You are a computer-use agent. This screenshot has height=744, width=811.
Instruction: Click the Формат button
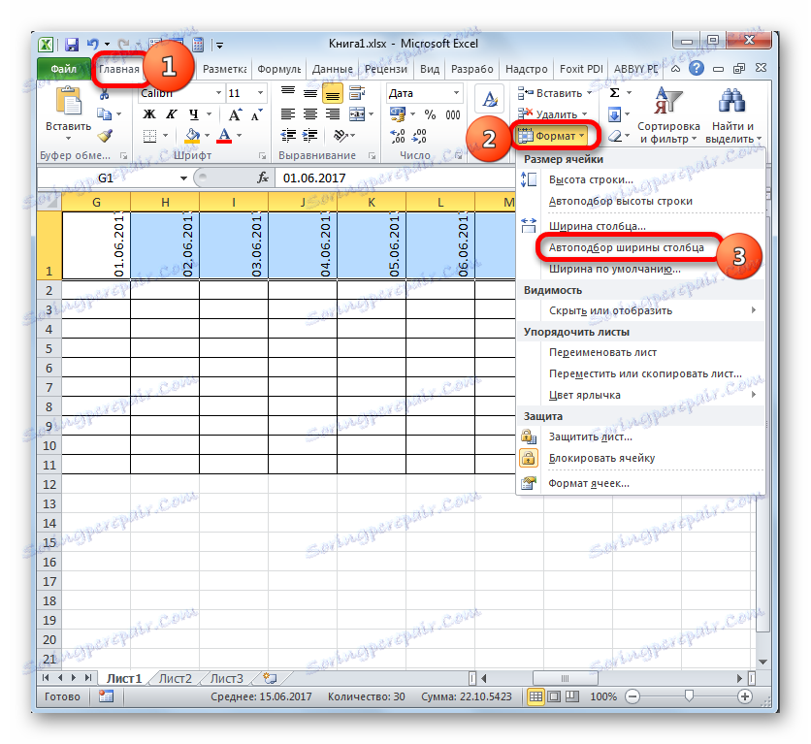click(x=552, y=136)
